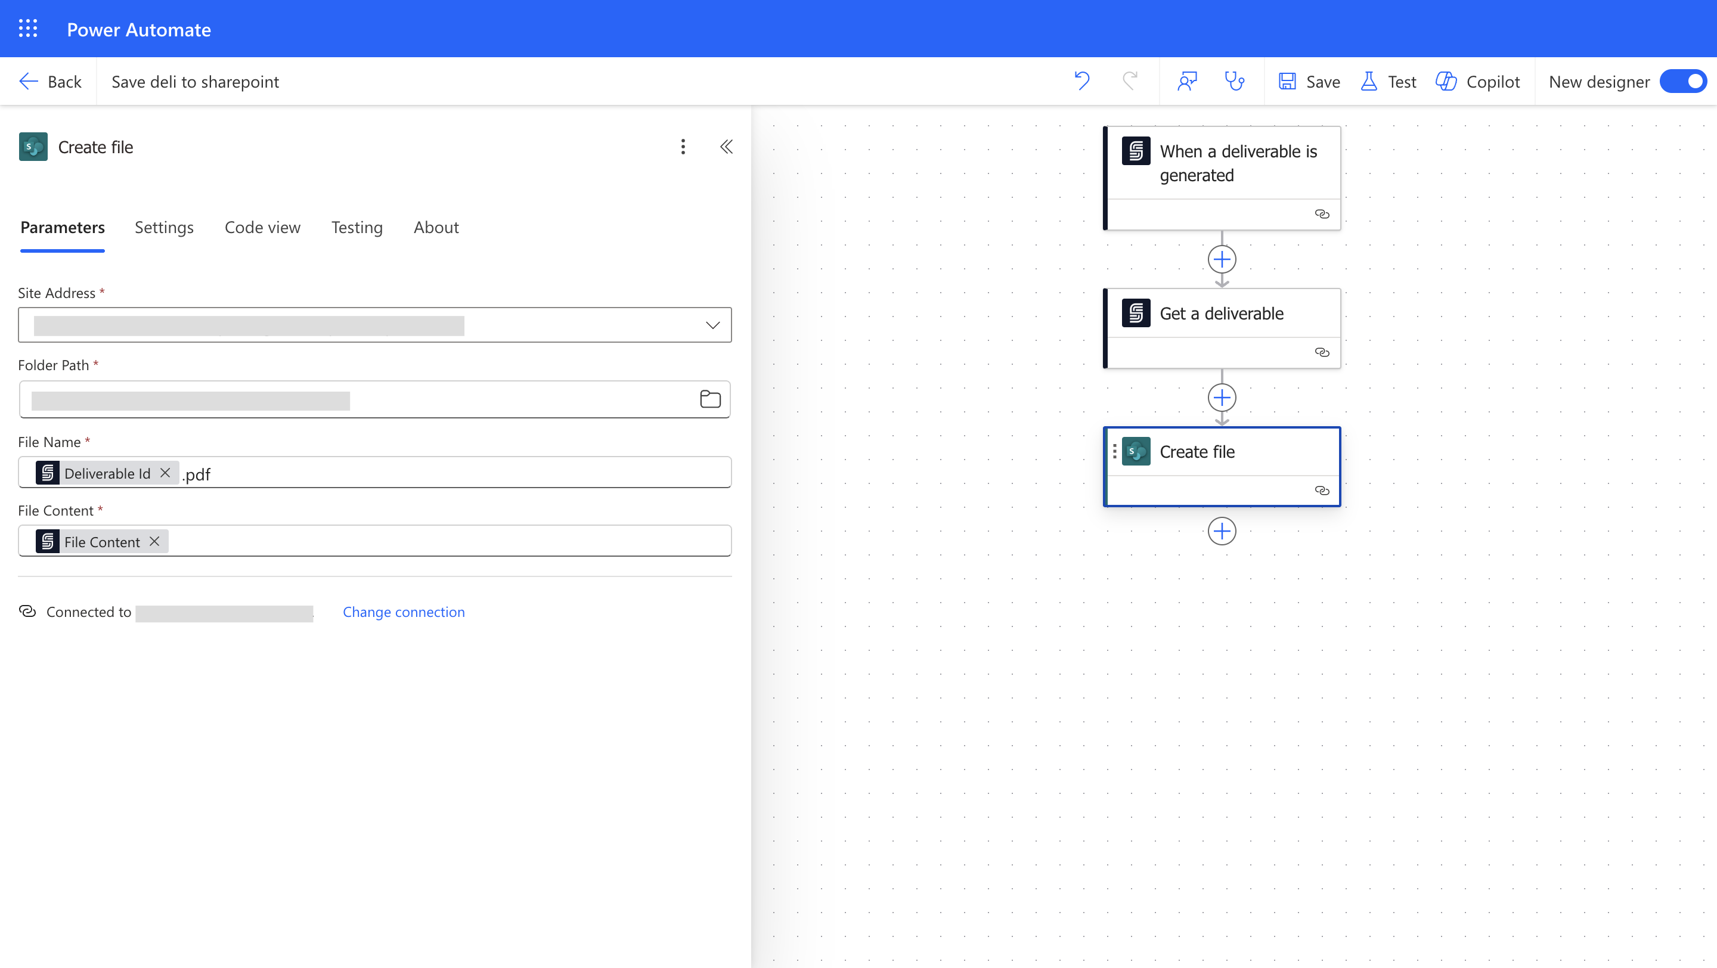Select the Get a deliverable action card
Image resolution: width=1717 pixels, height=968 pixels.
[x=1221, y=313]
